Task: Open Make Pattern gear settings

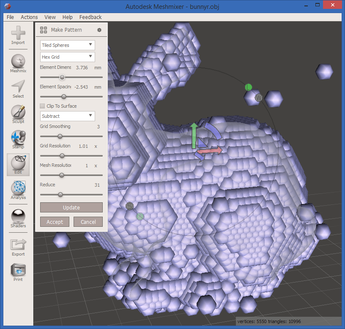Action: [x=99, y=30]
